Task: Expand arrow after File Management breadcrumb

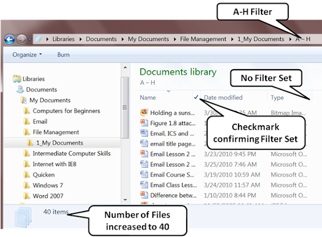Action: click(232, 39)
